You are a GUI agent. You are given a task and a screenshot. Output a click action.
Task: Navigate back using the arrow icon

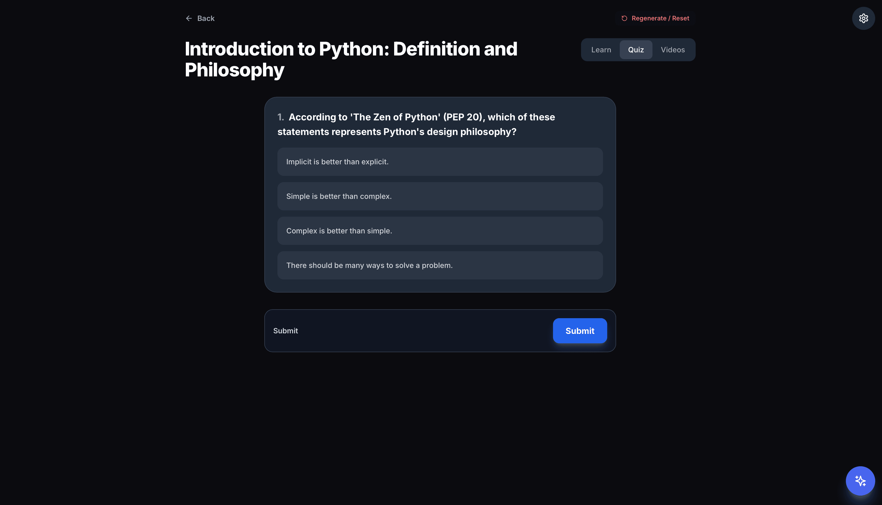pyautogui.click(x=189, y=18)
